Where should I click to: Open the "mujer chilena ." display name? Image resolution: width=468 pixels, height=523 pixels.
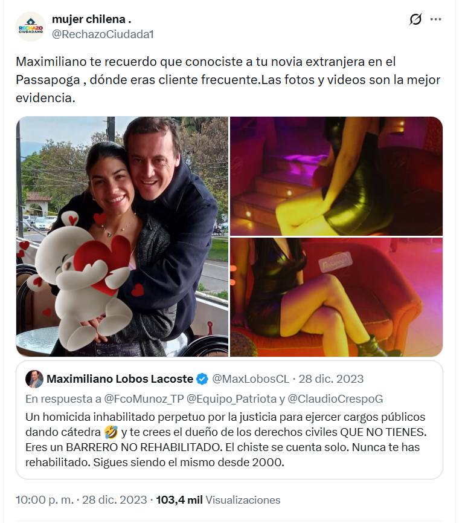point(92,19)
